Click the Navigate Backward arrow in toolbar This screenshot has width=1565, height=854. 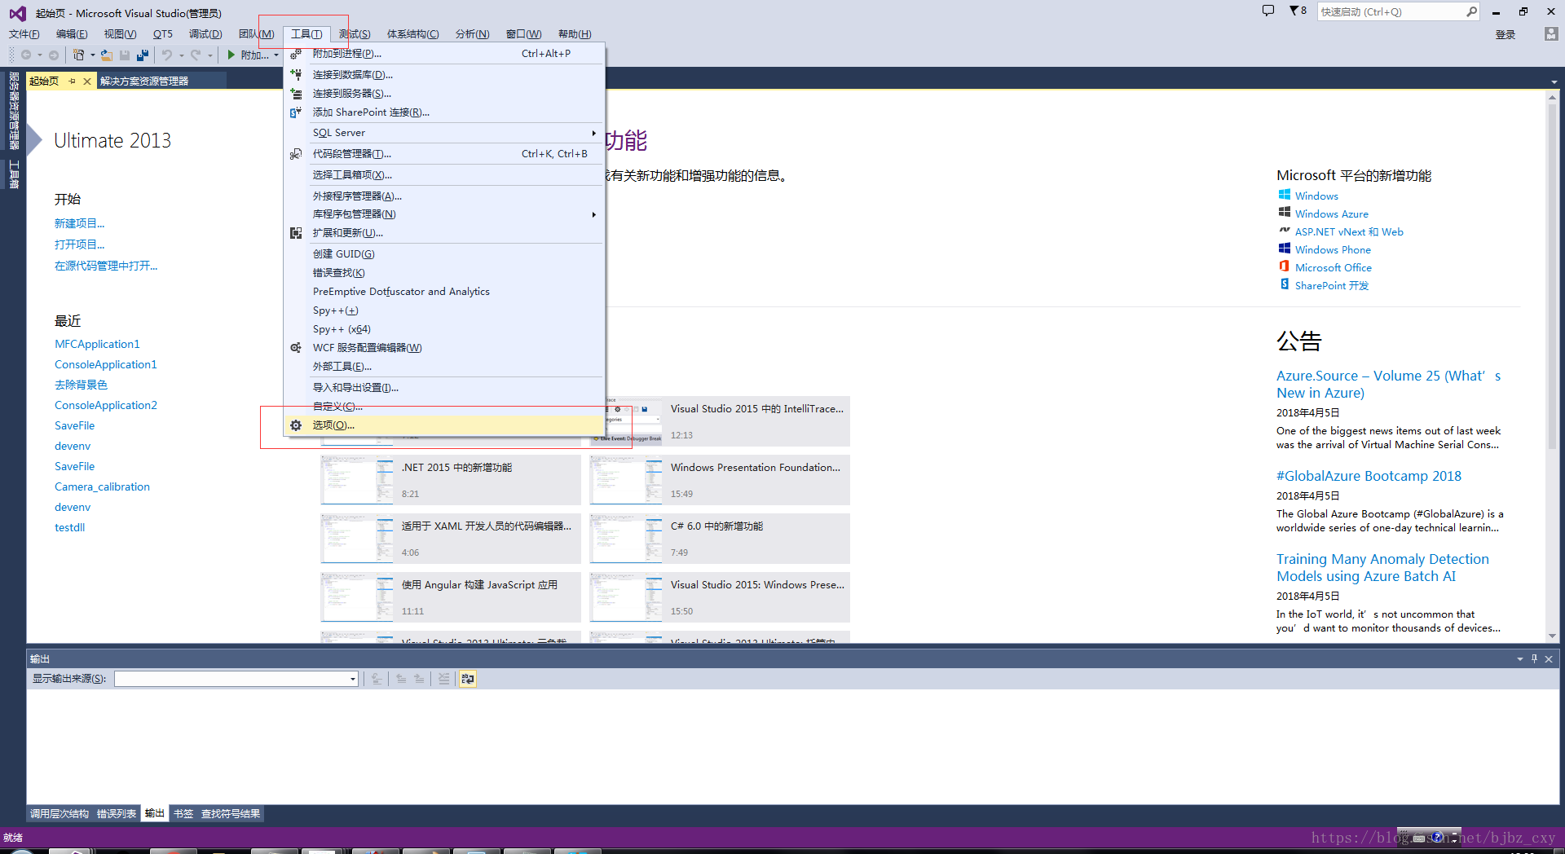click(26, 55)
